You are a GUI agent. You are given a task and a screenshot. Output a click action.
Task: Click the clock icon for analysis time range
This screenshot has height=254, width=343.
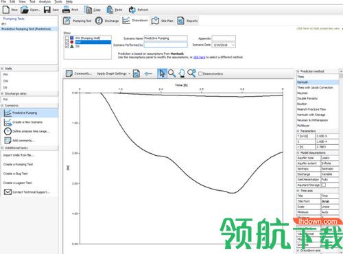[x=8, y=131]
